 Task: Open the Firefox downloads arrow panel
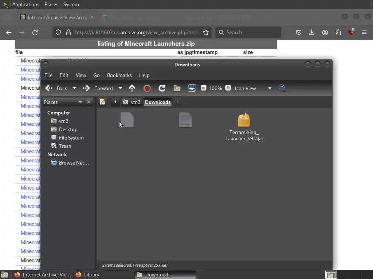[312, 32]
